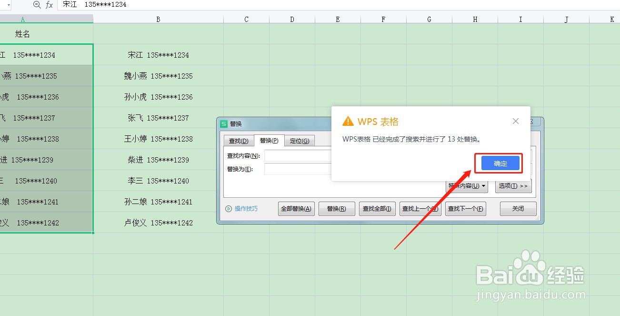Viewport: 620px width, 316px height.
Task: Click column B cell 孙小虎 135****1236
Action: 159,97
